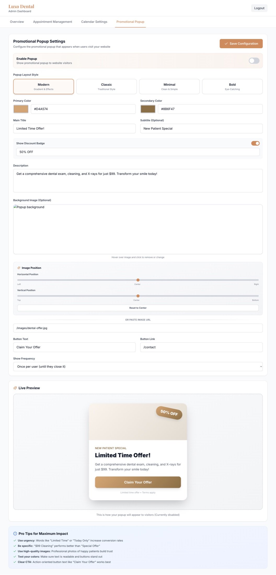This screenshot has width=276, height=575.
Task: Enable the Popup toggle switch
Action: coord(254,60)
